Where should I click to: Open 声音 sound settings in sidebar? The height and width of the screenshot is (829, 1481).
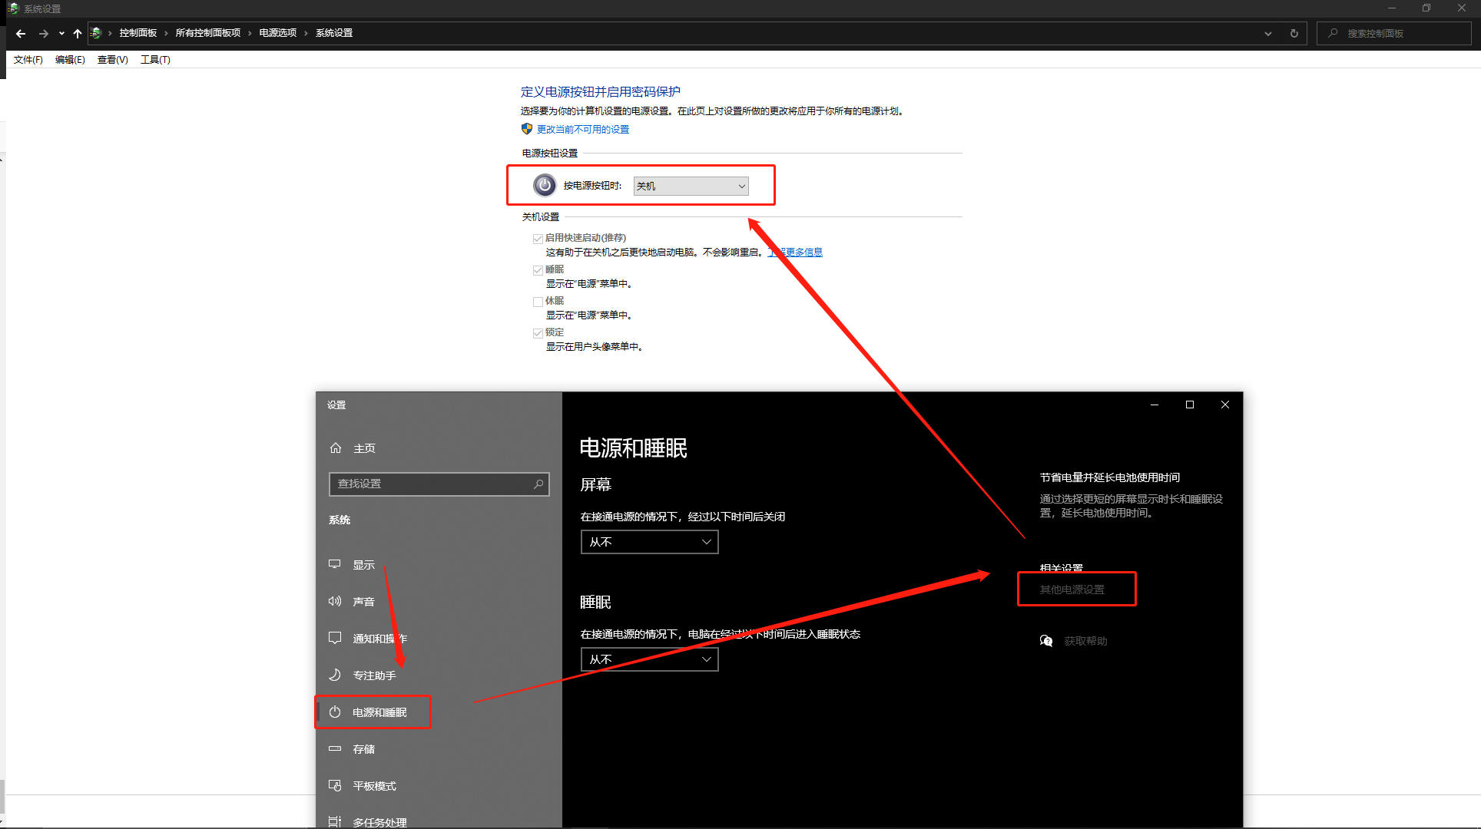pos(363,602)
